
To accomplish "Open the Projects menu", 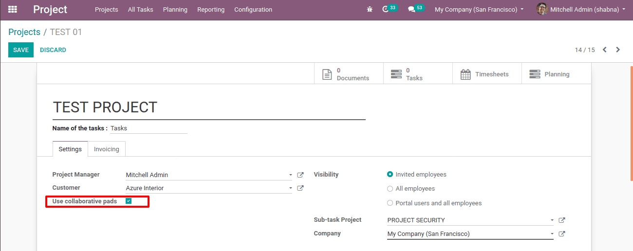I will click(x=107, y=9).
